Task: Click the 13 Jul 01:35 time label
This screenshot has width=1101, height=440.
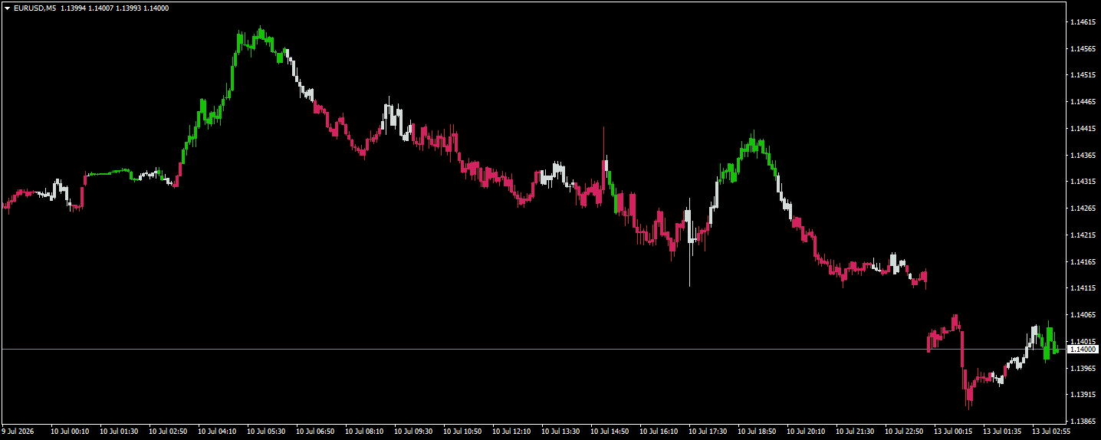Action: (x=1002, y=432)
